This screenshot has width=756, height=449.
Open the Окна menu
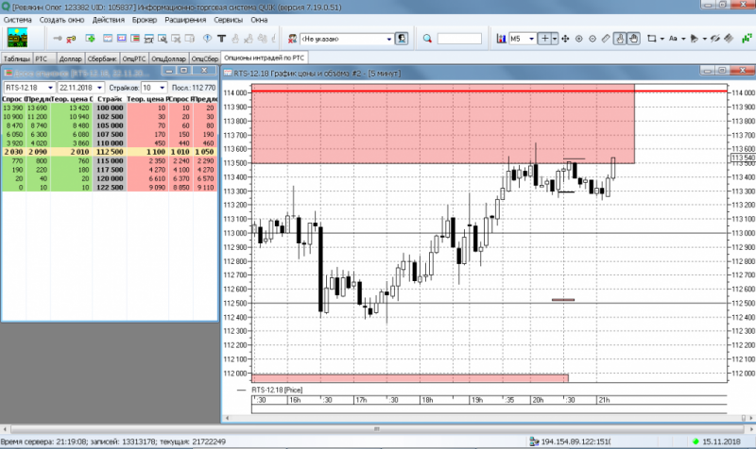(259, 20)
